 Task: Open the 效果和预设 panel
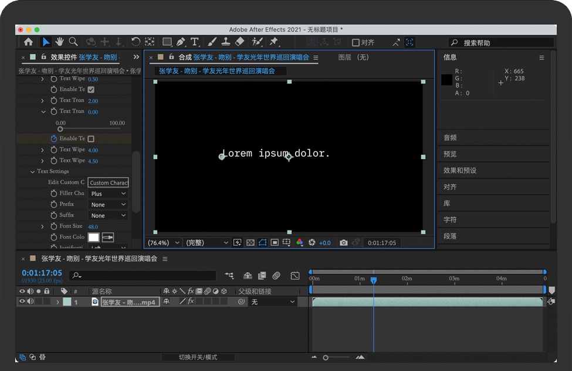459,170
